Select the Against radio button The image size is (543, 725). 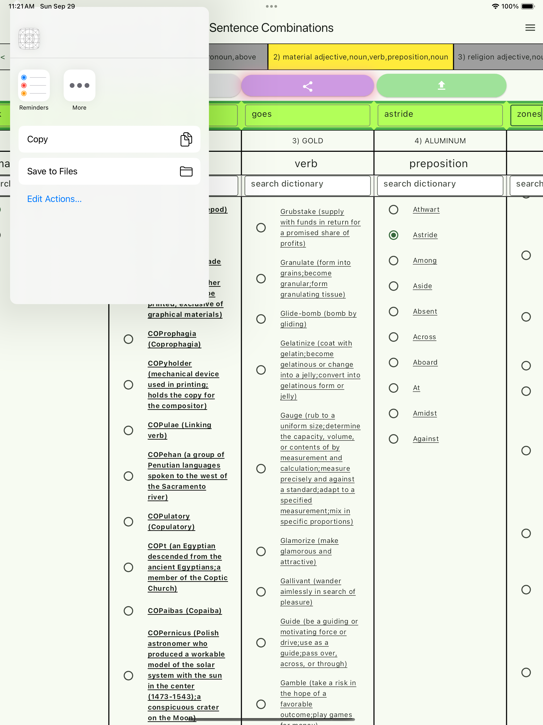393,439
